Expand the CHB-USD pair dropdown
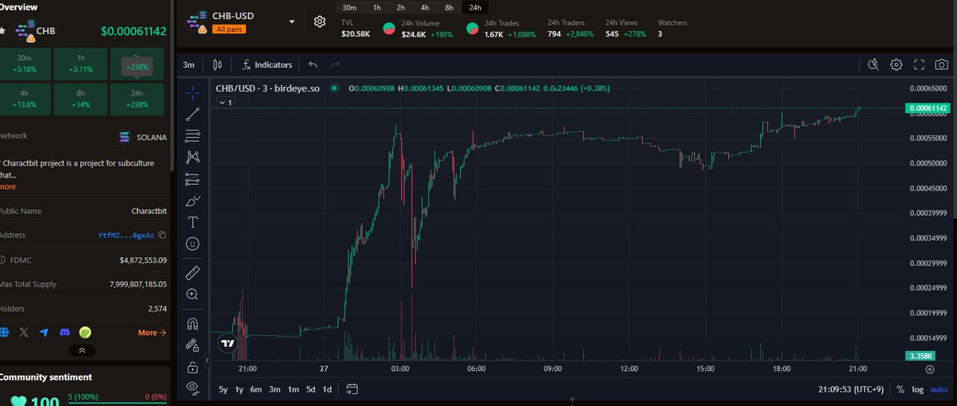This screenshot has width=957, height=406. [292, 21]
